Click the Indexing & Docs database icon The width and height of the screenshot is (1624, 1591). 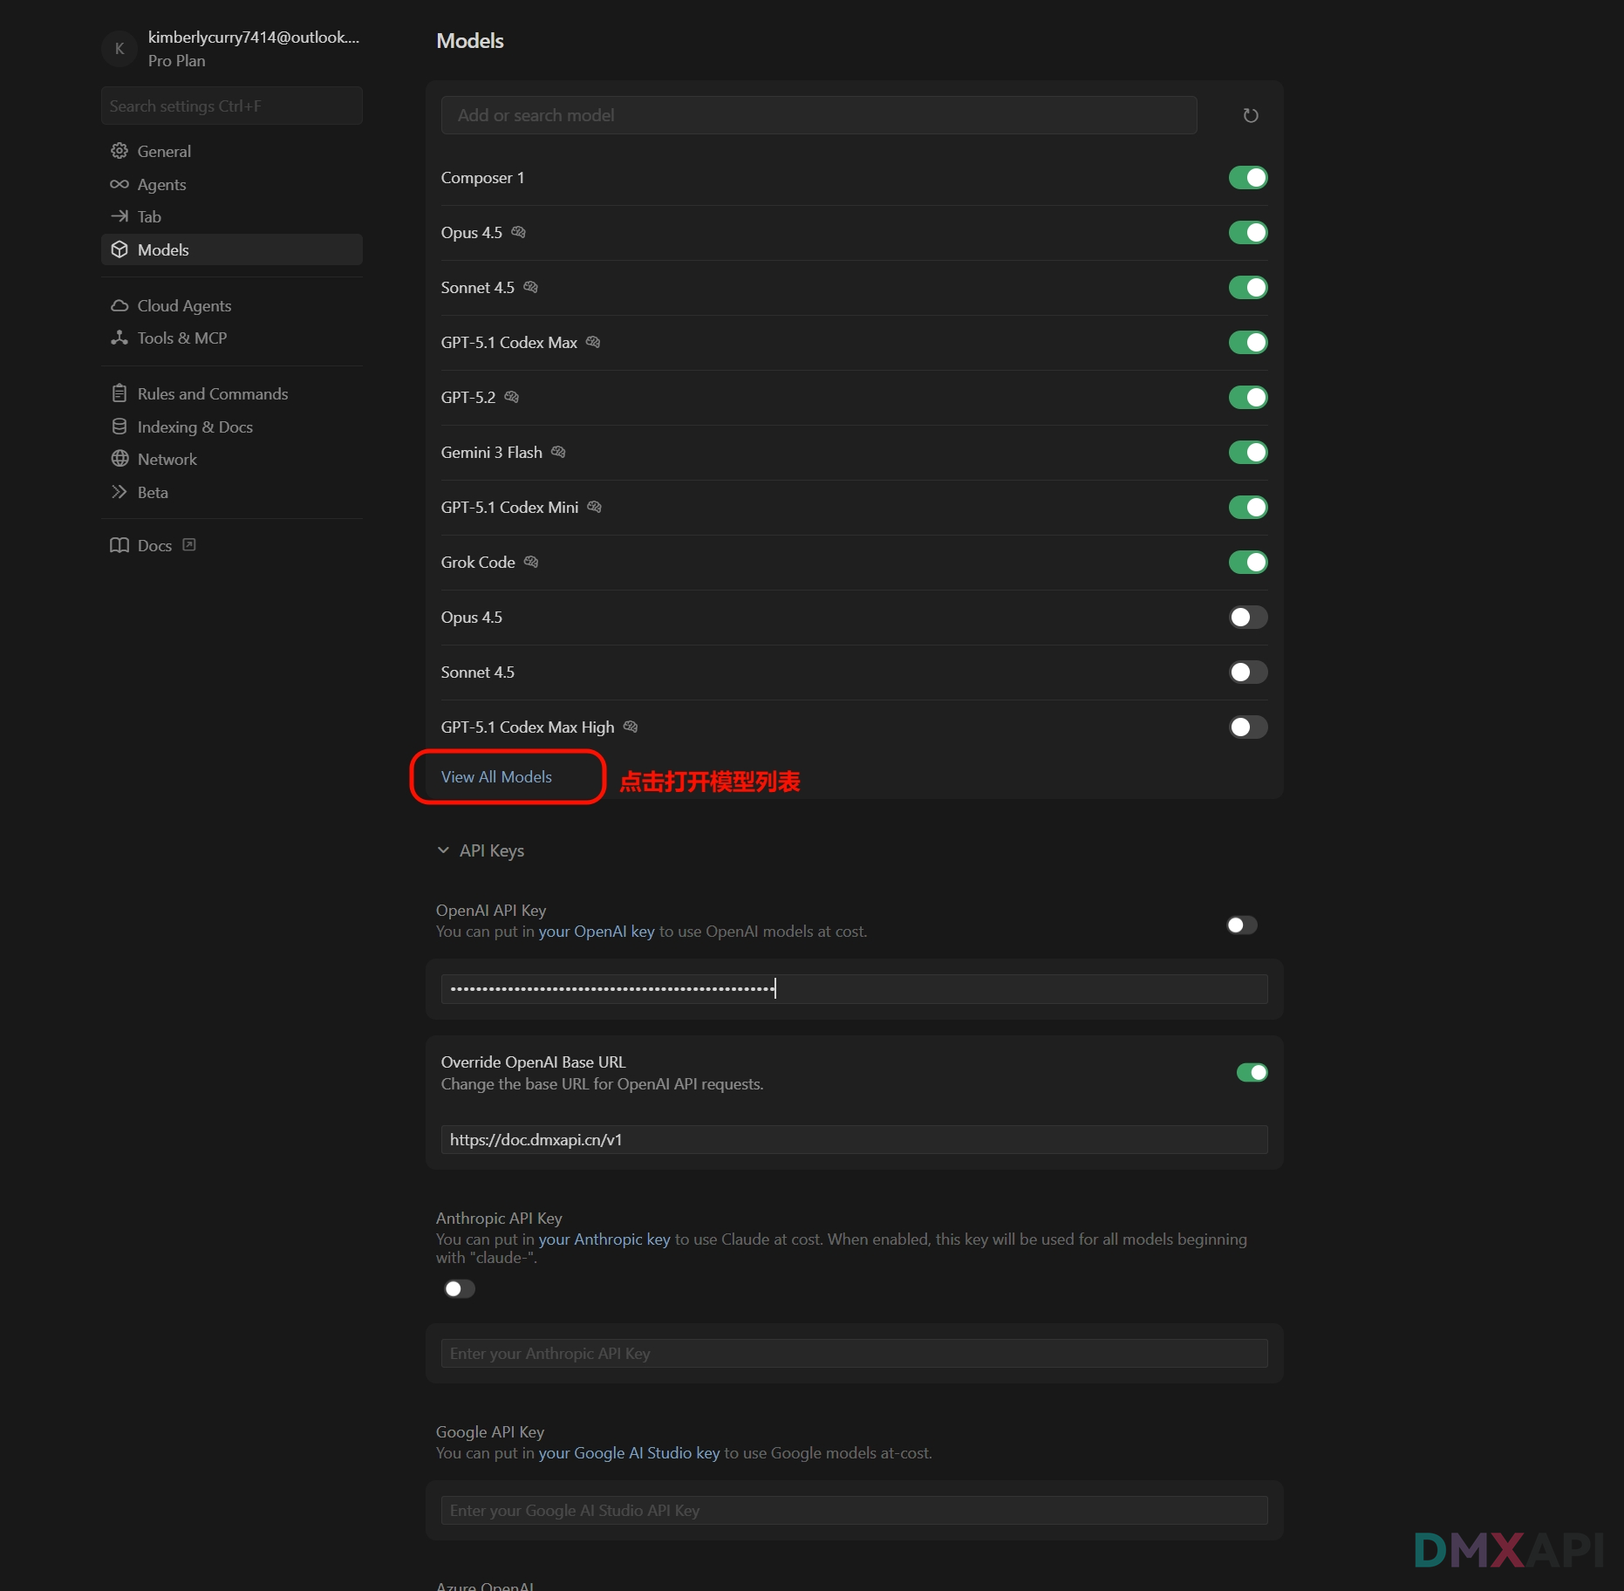click(x=119, y=427)
